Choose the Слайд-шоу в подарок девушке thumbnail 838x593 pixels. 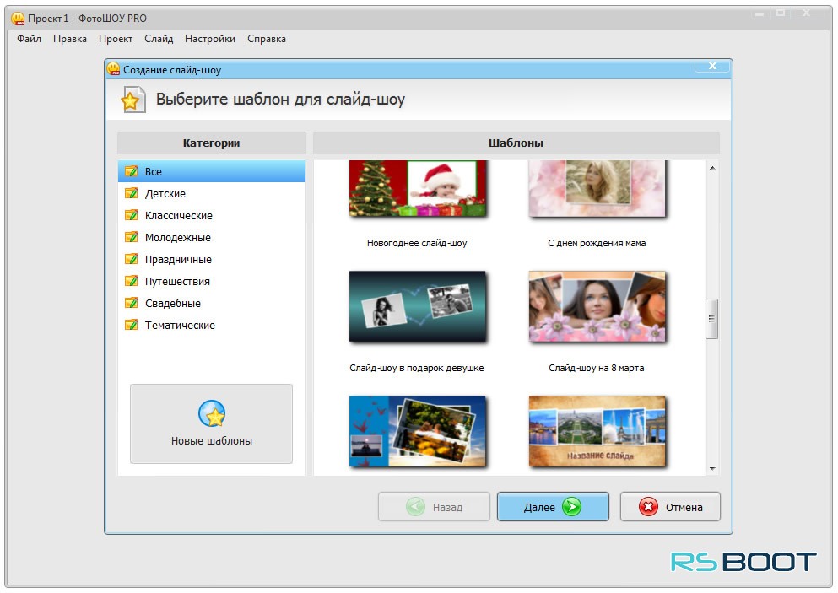click(418, 307)
